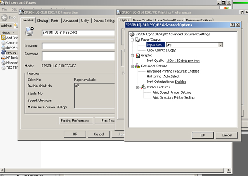Select the EPSON printer icon in list

pyautogui.click(x=3, y=52)
